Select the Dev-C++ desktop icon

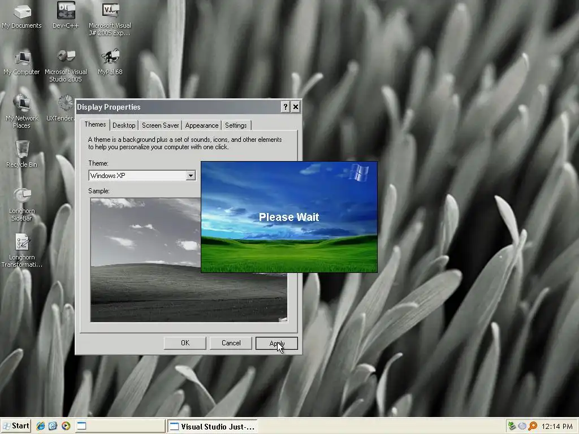coord(66,15)
